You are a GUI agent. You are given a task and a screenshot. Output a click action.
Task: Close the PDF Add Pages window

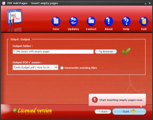pos(150,3)
